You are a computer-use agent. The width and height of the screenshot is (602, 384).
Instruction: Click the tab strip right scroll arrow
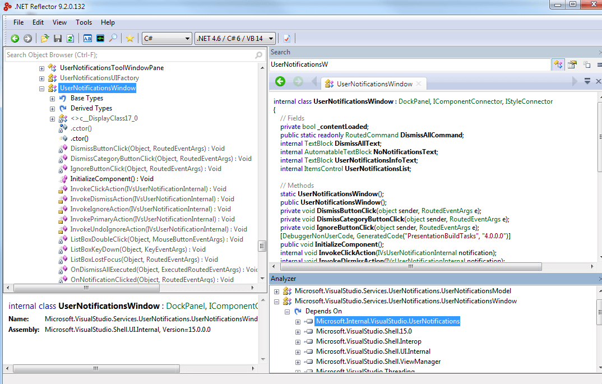coord(575,81)
